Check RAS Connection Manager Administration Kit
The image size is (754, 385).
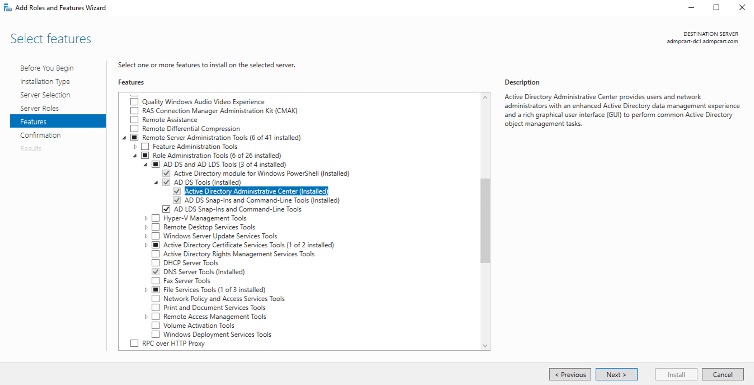134,110
